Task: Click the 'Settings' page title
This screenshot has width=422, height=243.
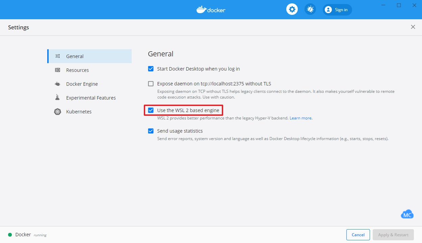Action: [x=19, y=27]
